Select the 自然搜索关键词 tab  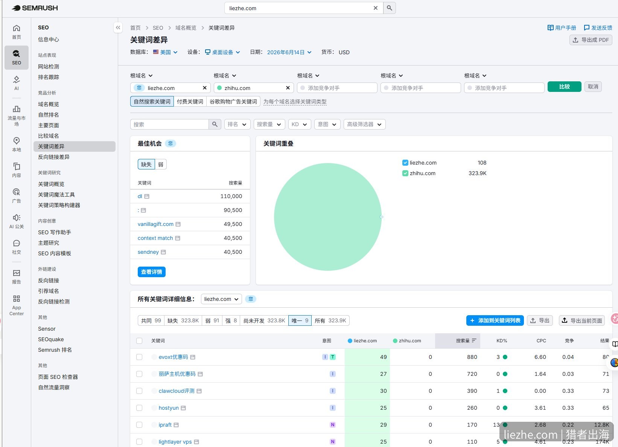pyautogui.click(x=152, y=102)
